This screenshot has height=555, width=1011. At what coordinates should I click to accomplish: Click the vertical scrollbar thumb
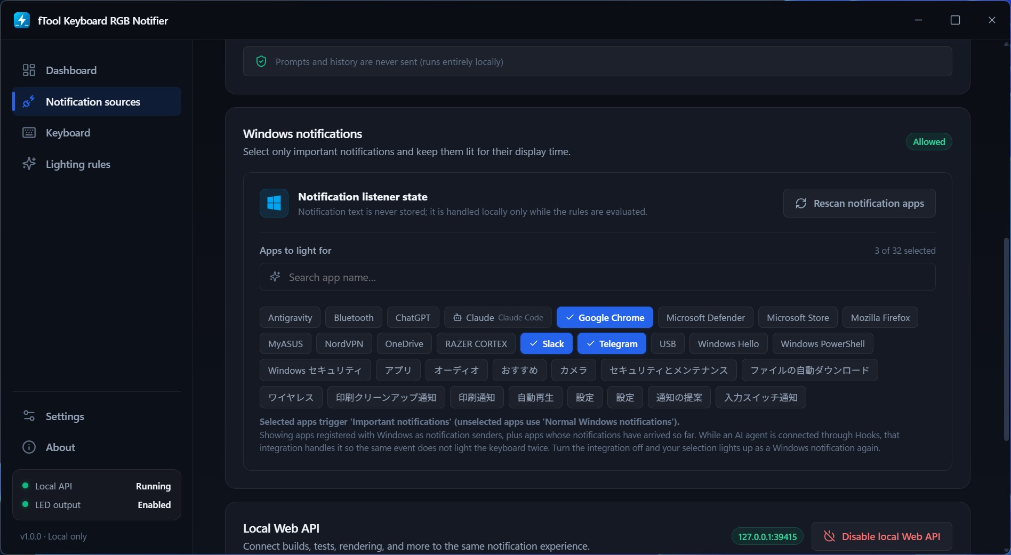pyautogui.click(x=1007, y=339)
